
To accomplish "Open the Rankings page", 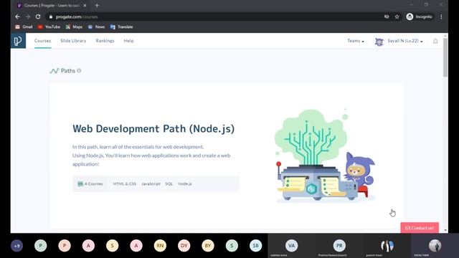I will [x=105, y=41].
